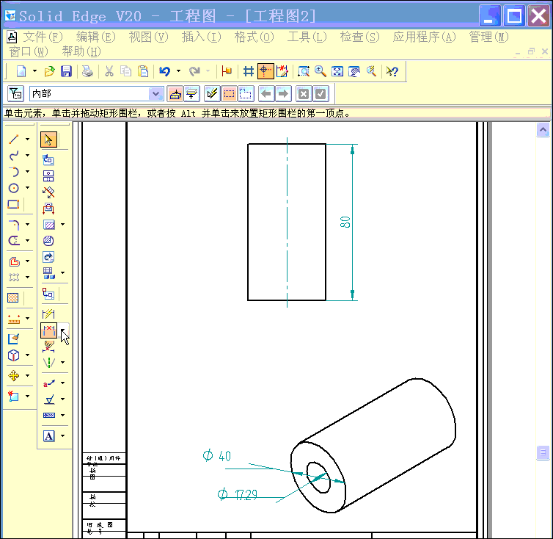Viewport: 553px width, 539px height.
Task: Expand the Text tool flyout arrow
Action: coord(63,436)
